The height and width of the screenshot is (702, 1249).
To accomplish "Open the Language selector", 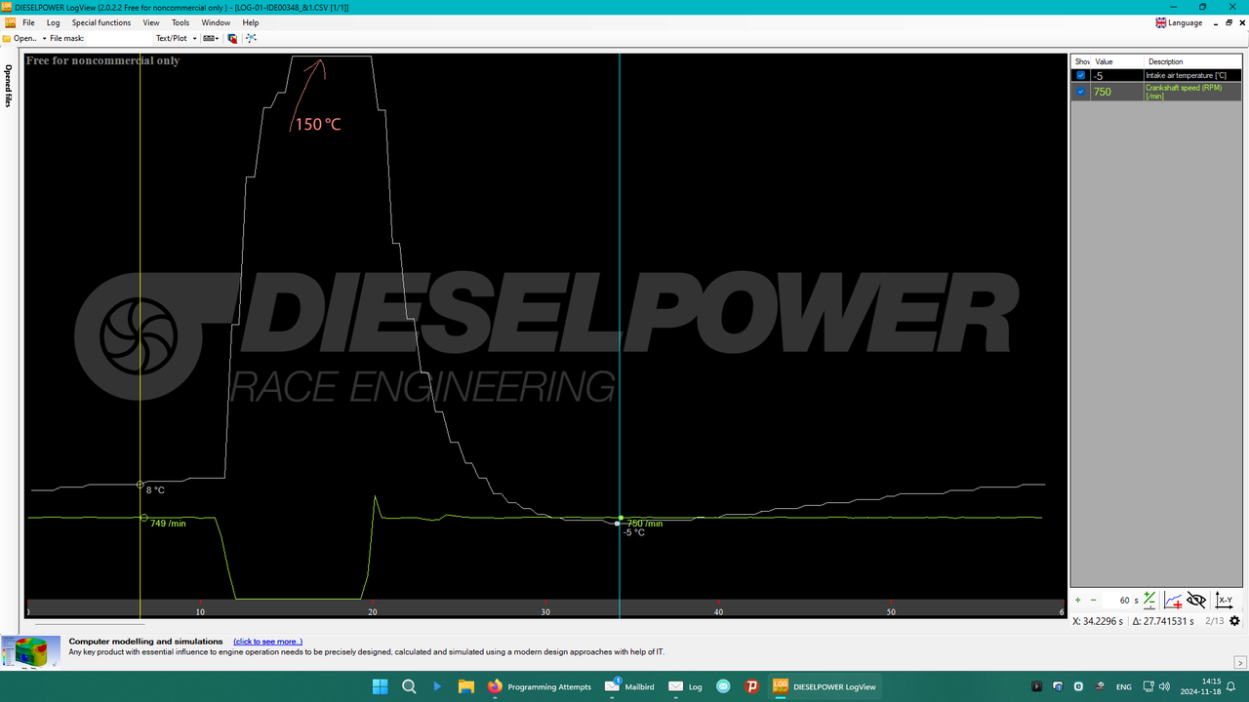I will coord(1179,22).
